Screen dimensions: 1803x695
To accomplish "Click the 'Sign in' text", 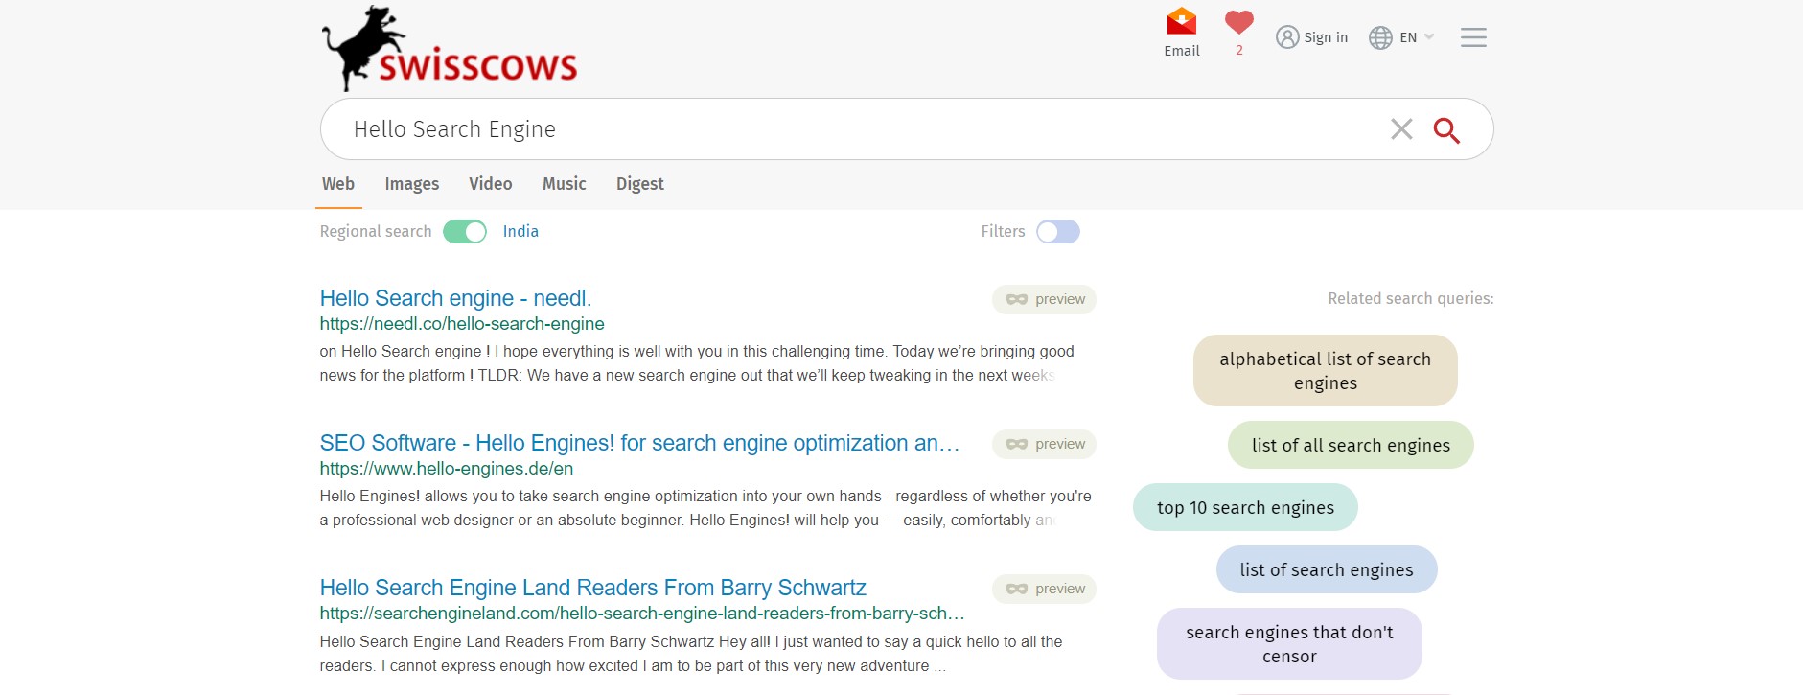I will (1326, 37).
